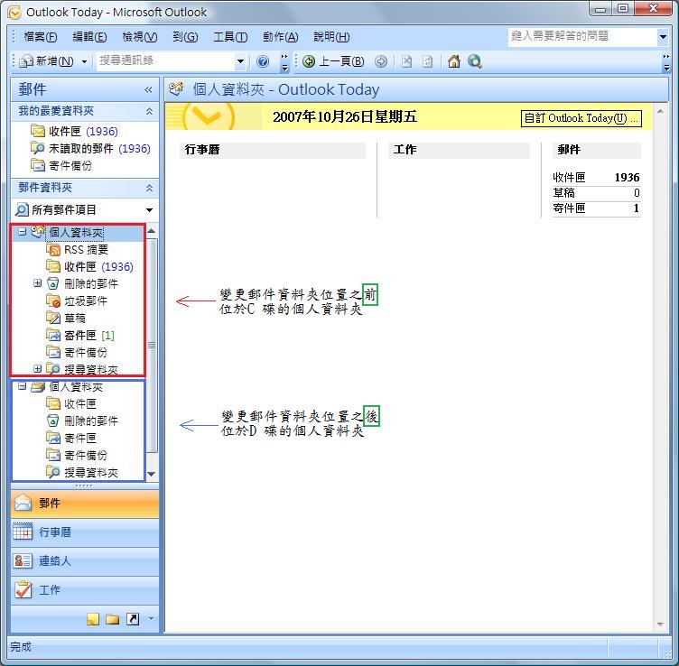The image size is (679, 666).
Task: Click folder tree scrollbar up arrow
Action: 151,231
